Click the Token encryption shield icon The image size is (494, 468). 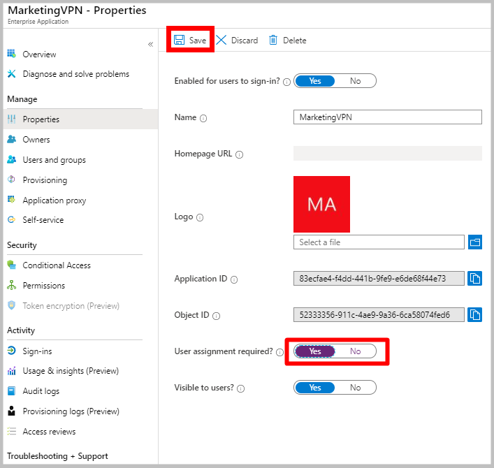tap(12, 305)
